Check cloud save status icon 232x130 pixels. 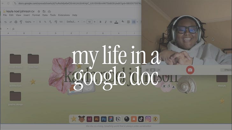click(49, 11)
